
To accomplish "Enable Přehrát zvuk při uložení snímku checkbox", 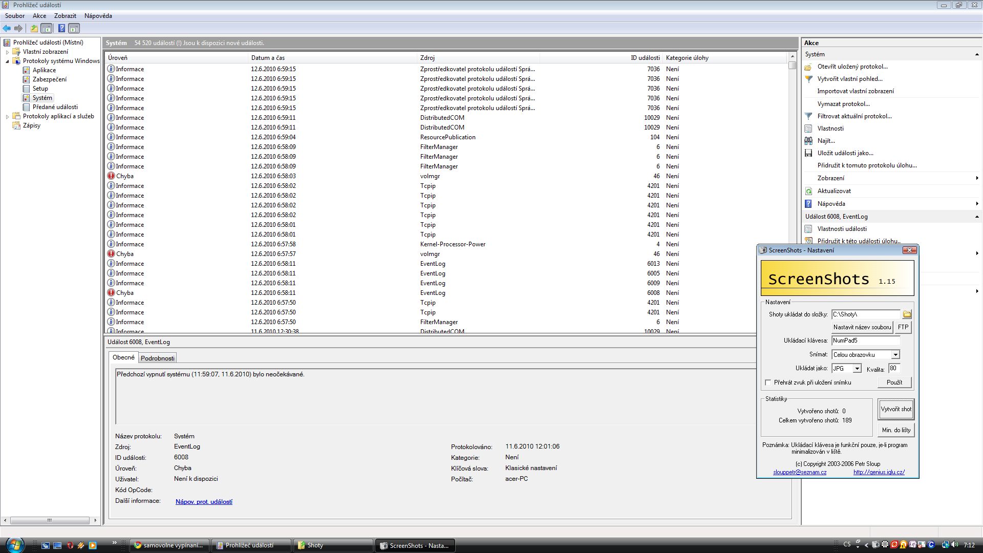I will pos(768,382).
